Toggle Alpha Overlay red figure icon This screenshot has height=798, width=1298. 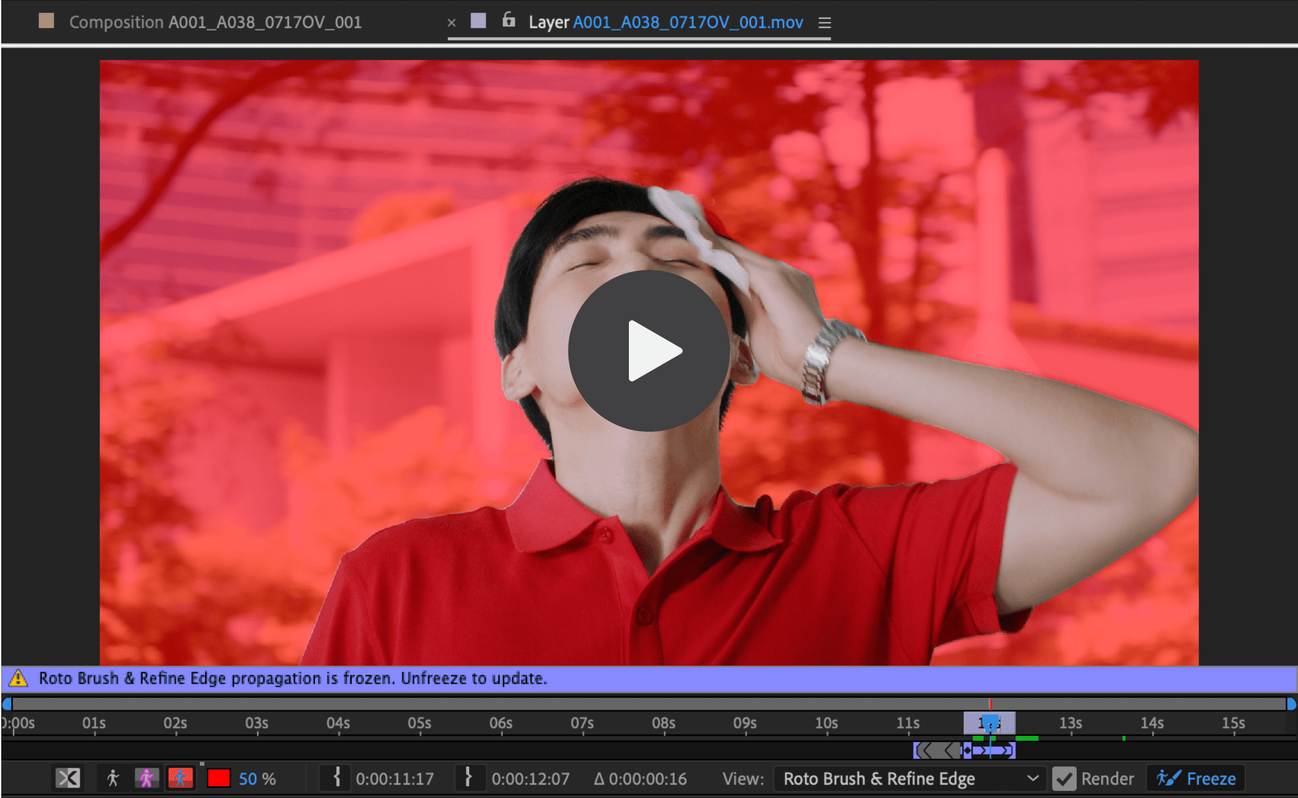pos(180,778)
